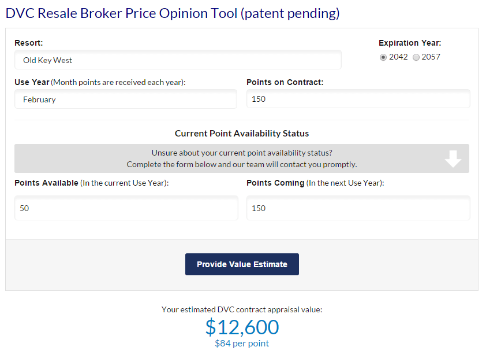Screen dimensions: 486x358
Task: Click the 'Points on Contract:' label
Action: pos(285,82)
